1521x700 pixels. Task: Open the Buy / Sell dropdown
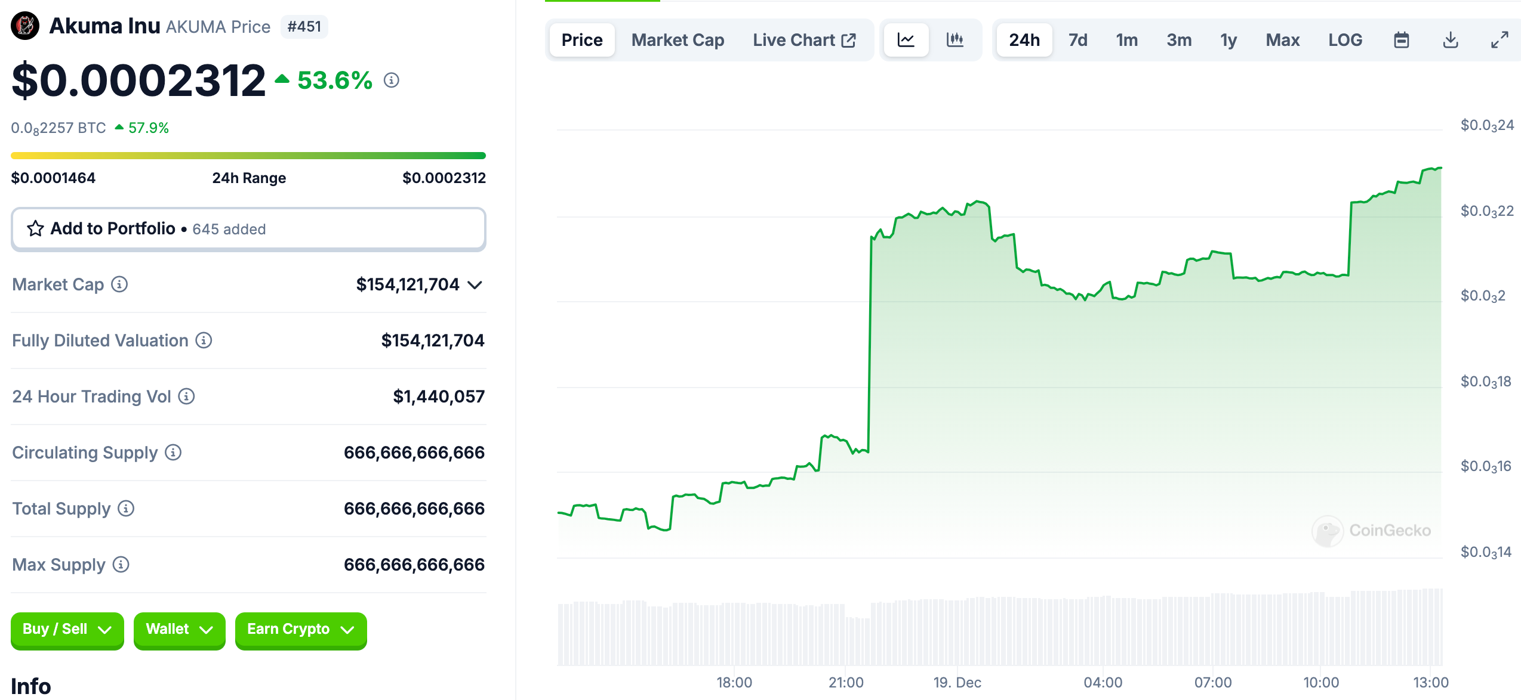67,630
